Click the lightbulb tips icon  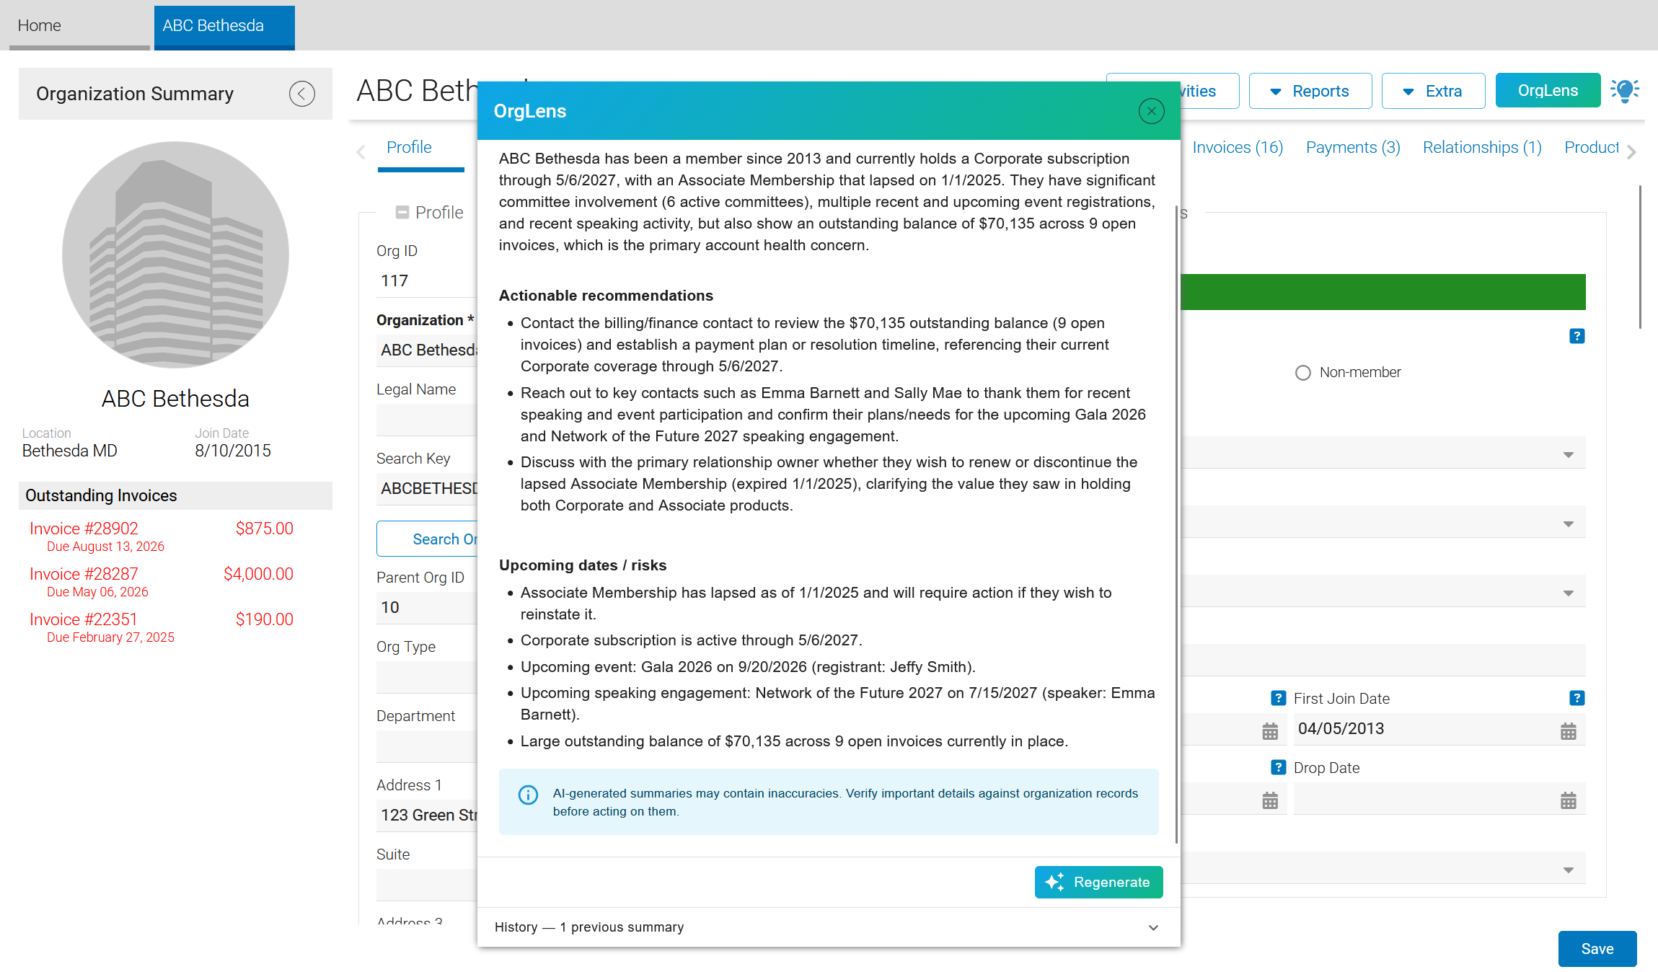[1625, 91]
